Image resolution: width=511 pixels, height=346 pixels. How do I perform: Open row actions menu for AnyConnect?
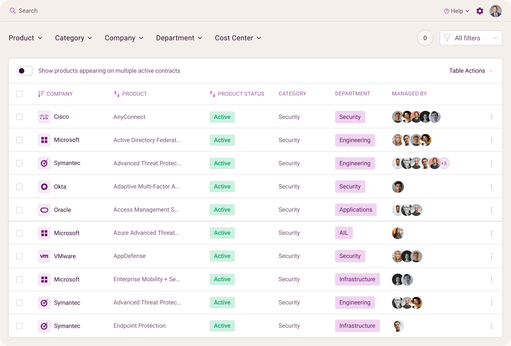492,117
